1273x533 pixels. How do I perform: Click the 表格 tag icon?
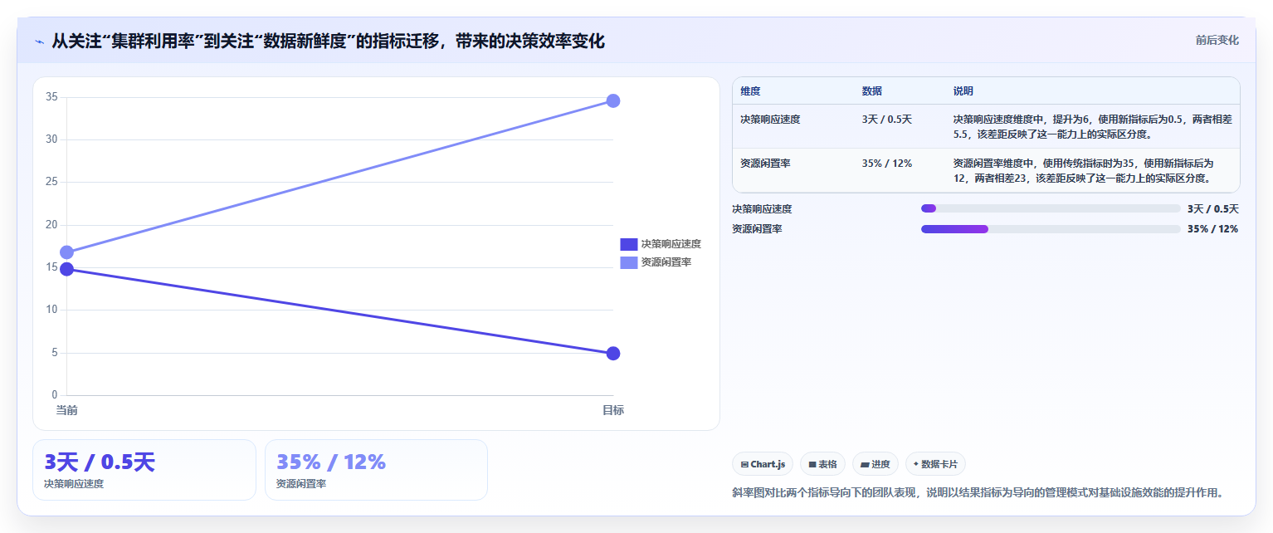(812, 464)
